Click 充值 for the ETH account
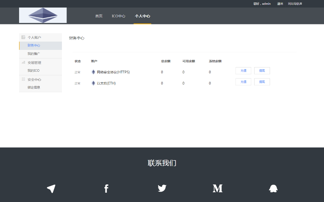 pos(243,82)
